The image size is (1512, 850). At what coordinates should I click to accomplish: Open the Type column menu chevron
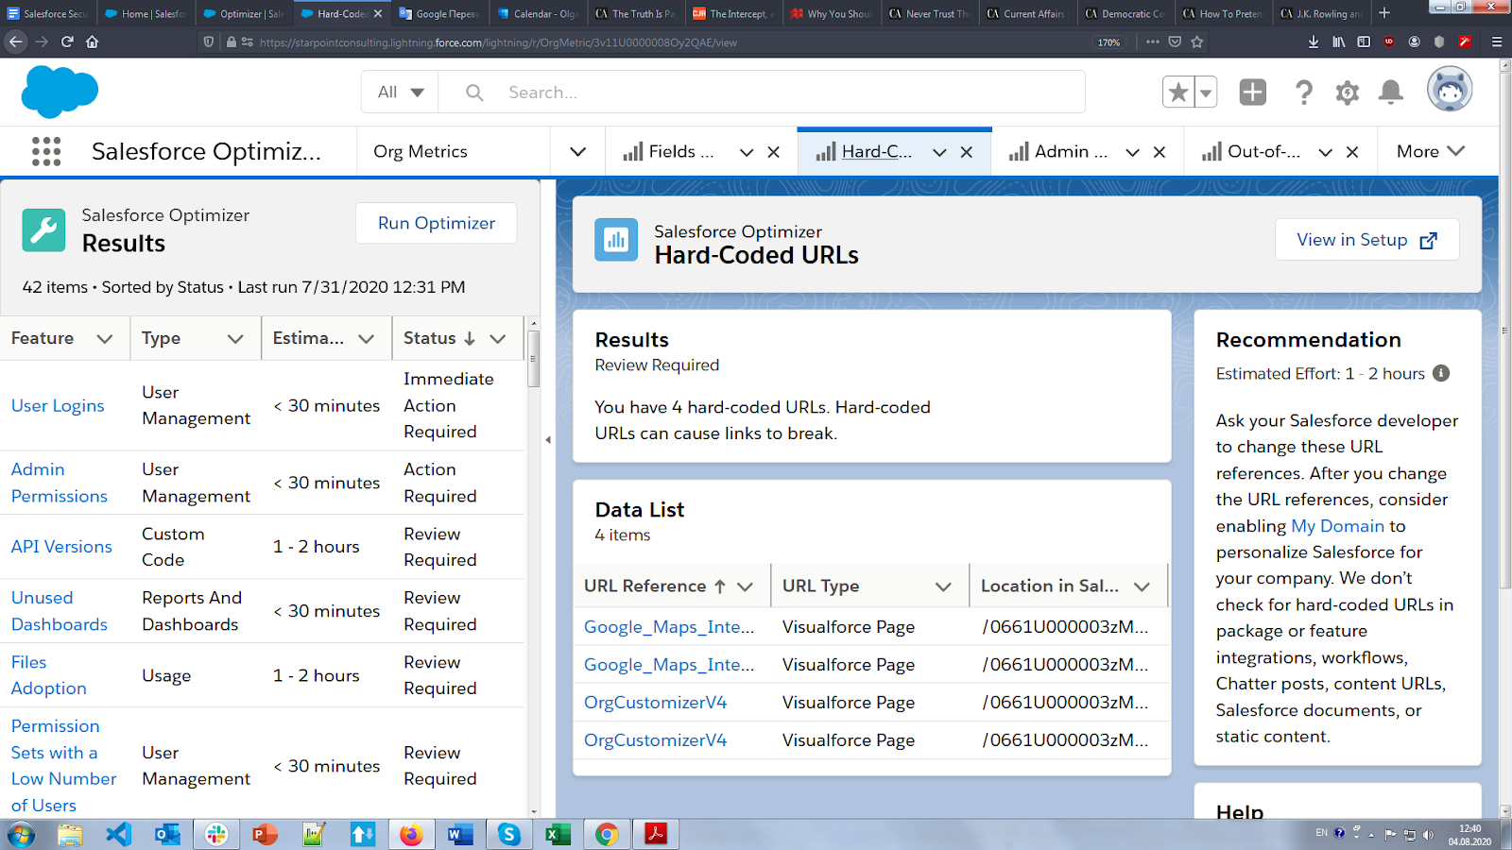point(235,338)
